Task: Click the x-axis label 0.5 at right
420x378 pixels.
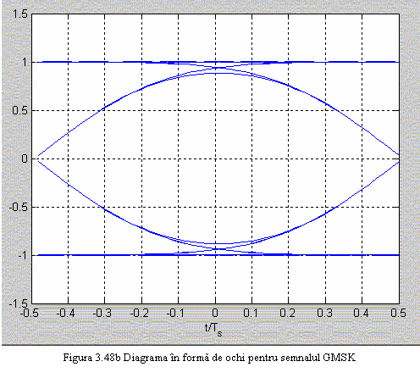Action: tap(398, 313)
